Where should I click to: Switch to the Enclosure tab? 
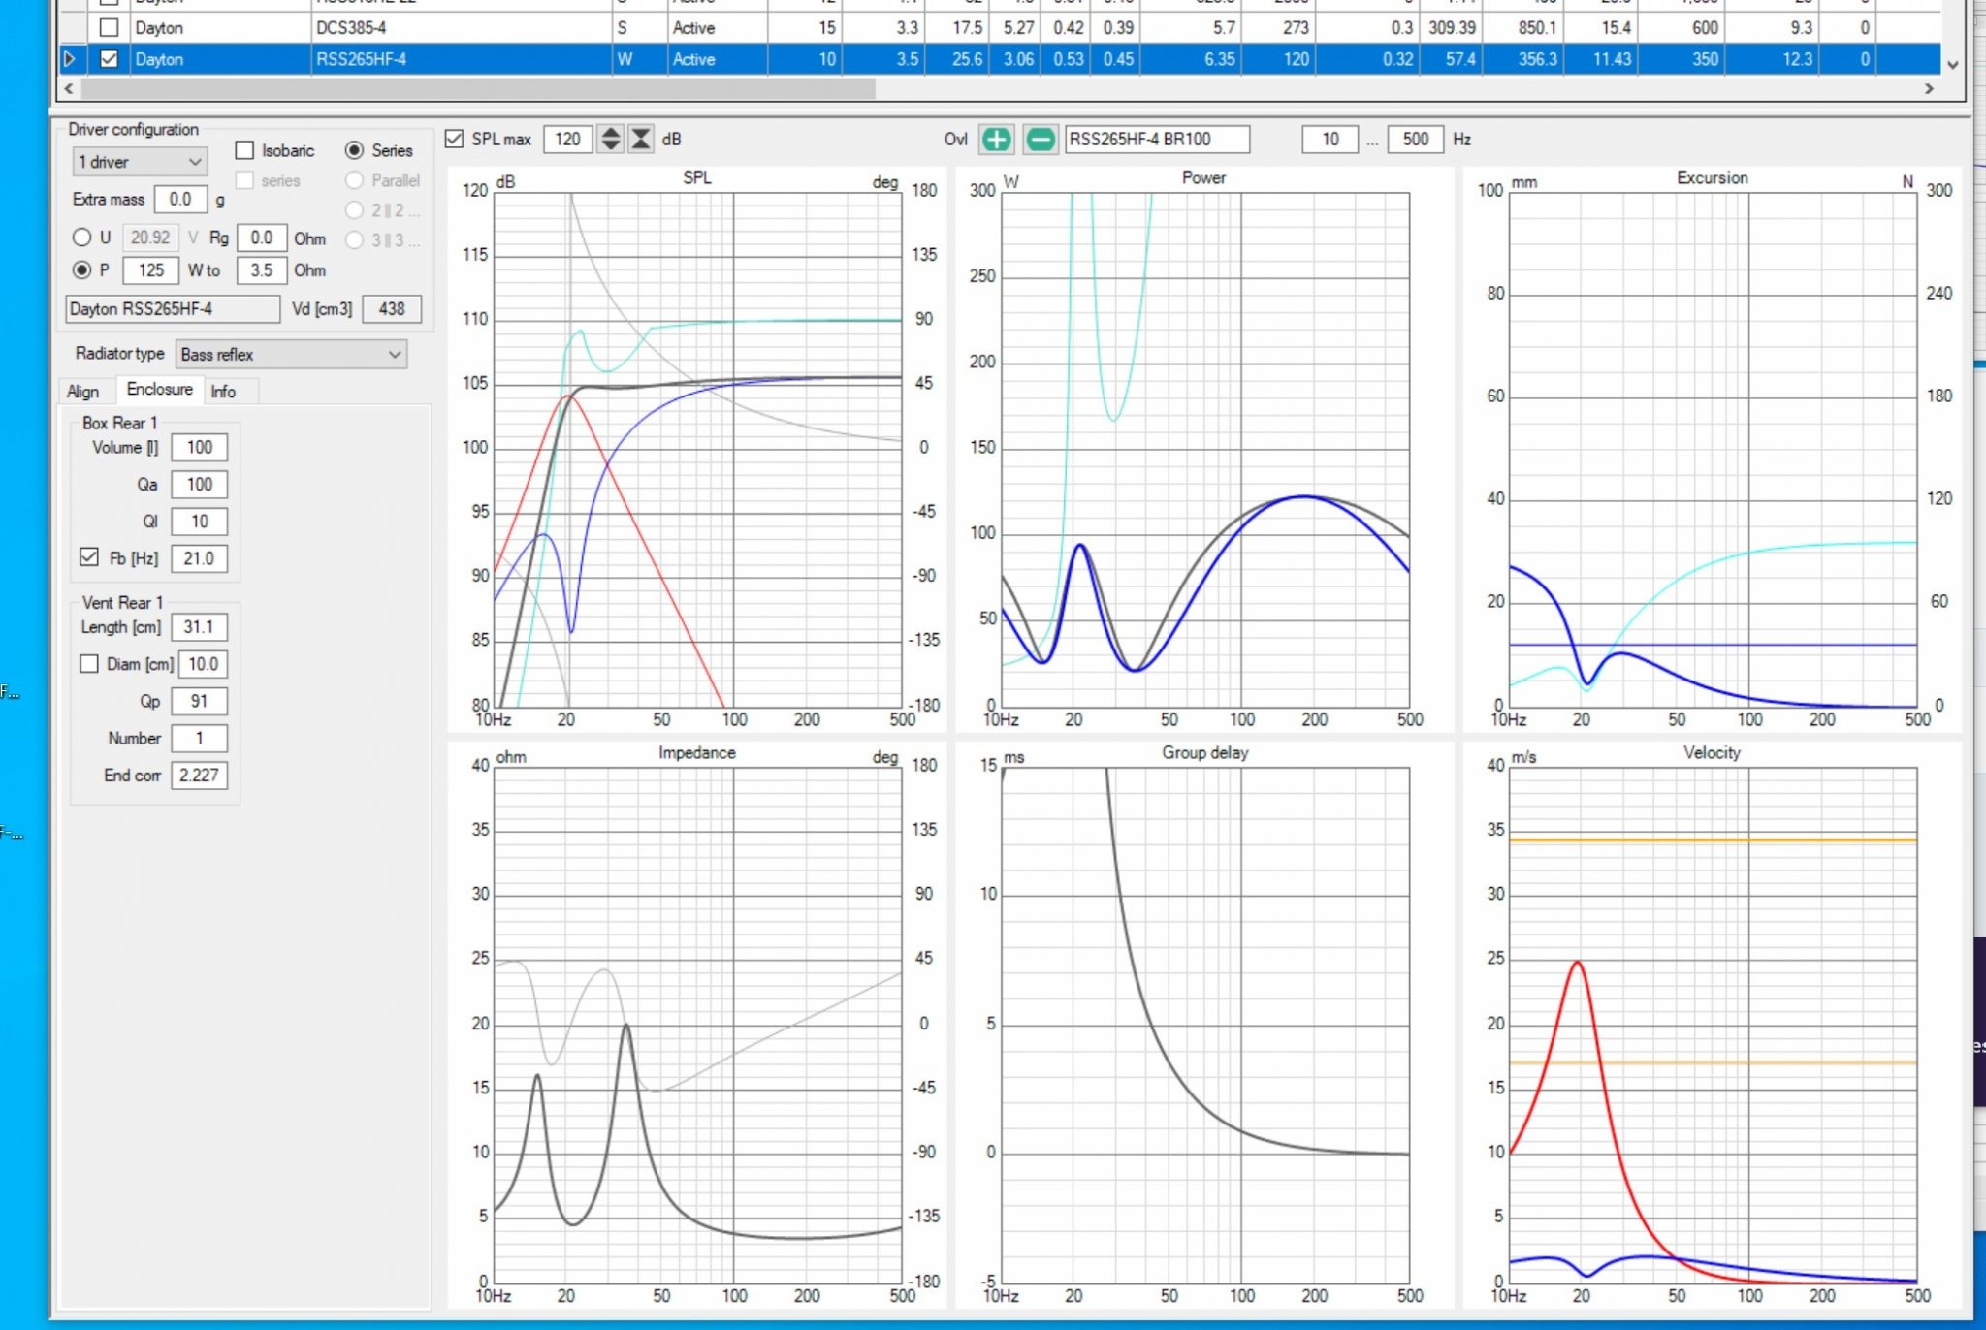pyautogui.click(x=160, y=389)
